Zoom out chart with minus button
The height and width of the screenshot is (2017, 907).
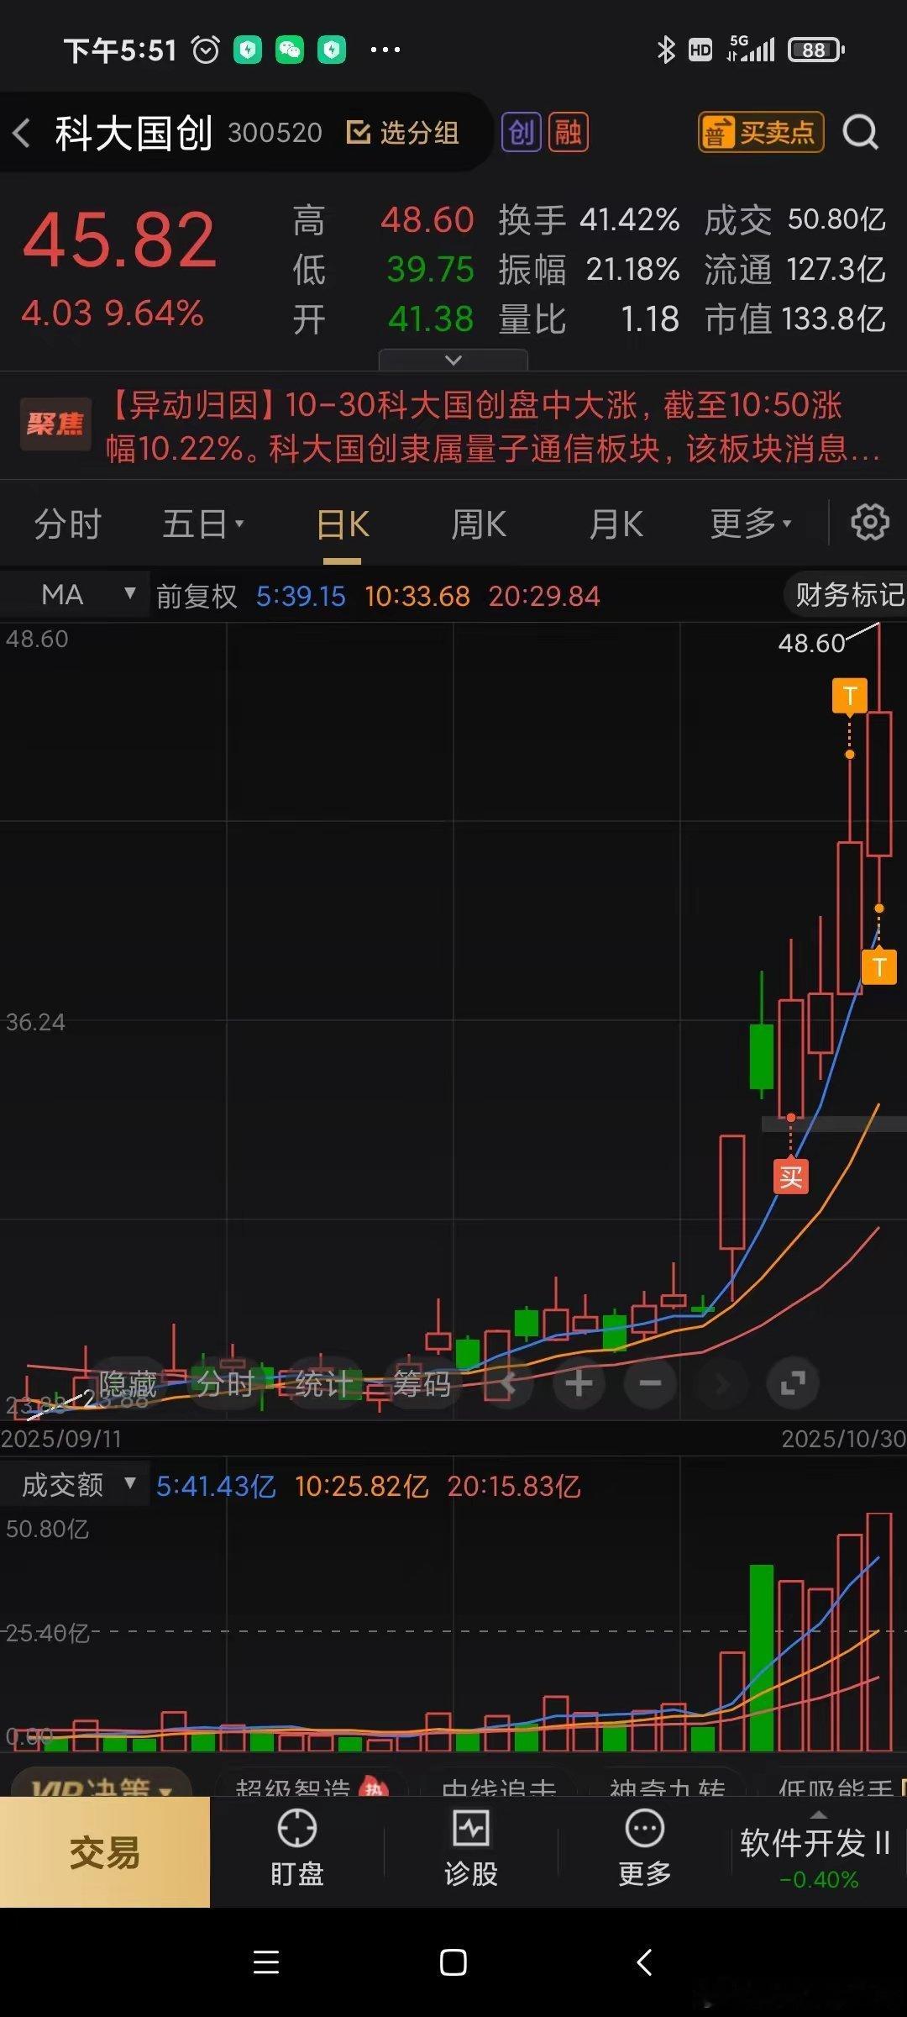pyautogui.click(x=650, y=1383)
